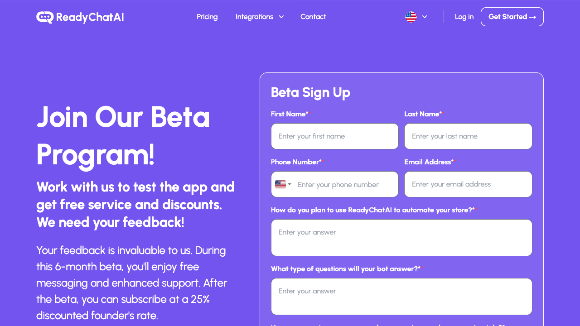This screenshot has height=326, width=580.
Task: Click the flag icon in phone number field
Action: tap(281, 184)
